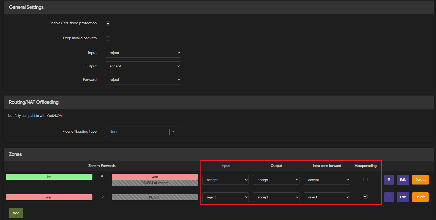Change lan zone Intra zone forward dropdown
This screenshot has height=220, width=436.
[x=327, y=180]
